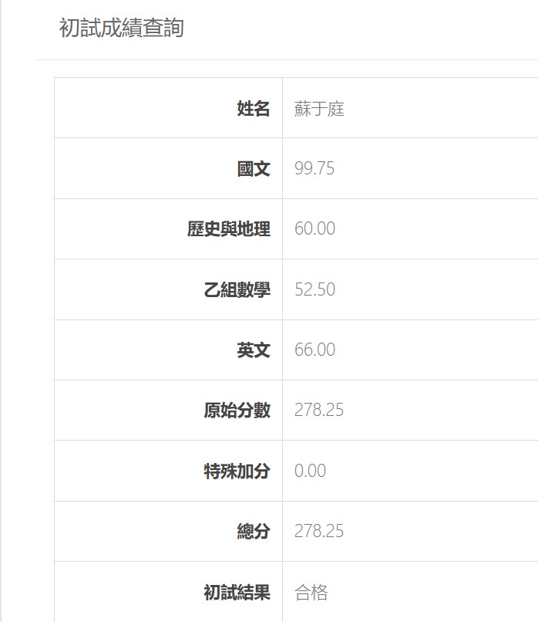The width and height of the screenshot is (538, 622).
Task: Select the 乙組數學 score 52.50
Action: pyautogui.click(x=314, y=289)
